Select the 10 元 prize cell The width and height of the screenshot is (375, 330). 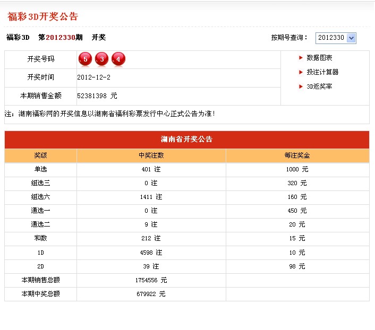point(297,253)
